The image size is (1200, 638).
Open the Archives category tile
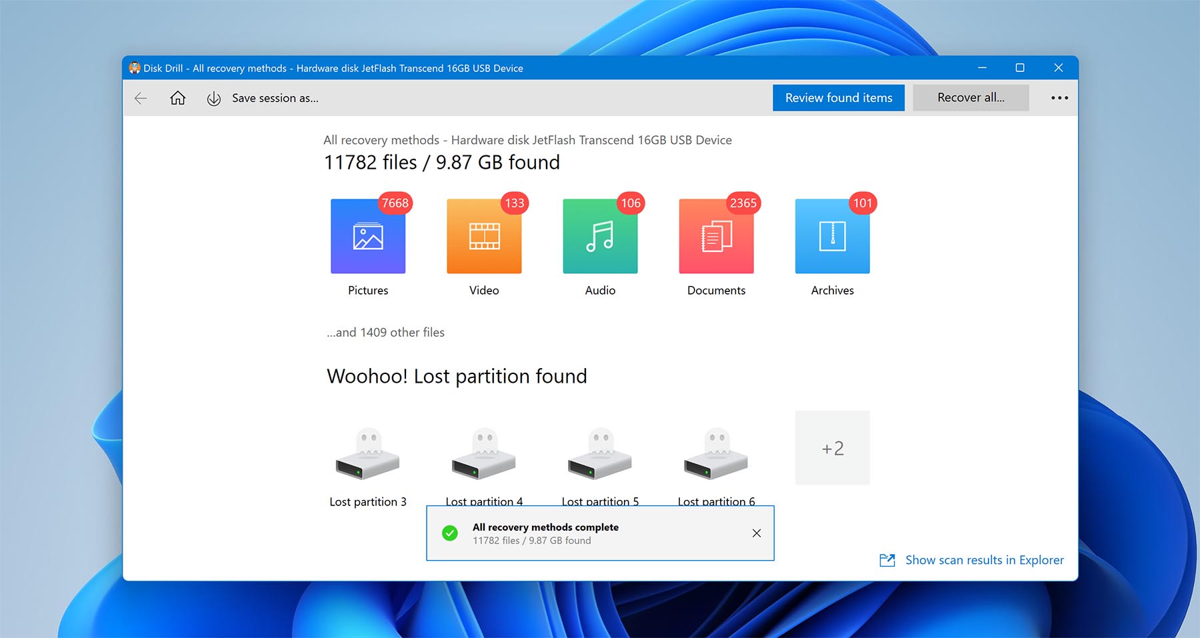click(x=832, y=236)
